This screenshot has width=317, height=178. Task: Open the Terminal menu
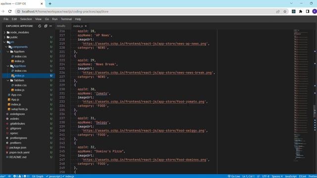66,19
